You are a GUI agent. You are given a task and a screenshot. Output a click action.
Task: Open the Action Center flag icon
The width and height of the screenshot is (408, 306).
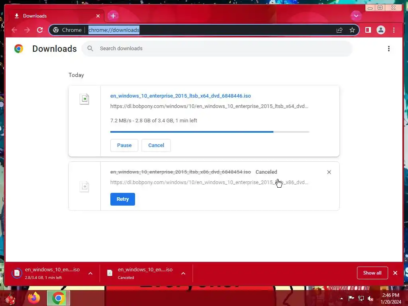(351, 298)
